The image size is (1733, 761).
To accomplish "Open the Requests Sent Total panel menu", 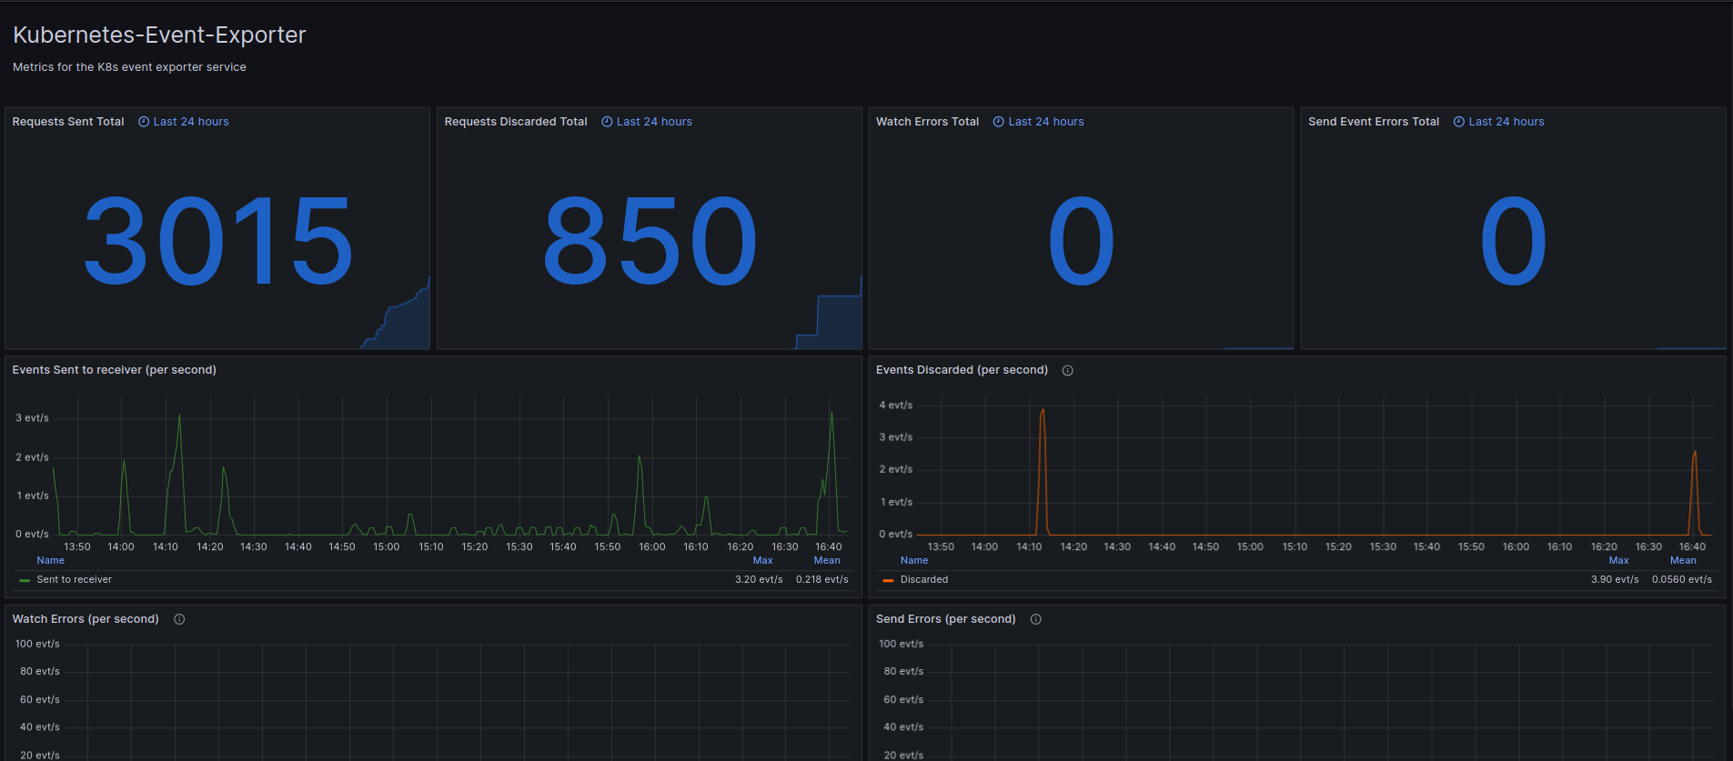I will (x=68, y=122).
